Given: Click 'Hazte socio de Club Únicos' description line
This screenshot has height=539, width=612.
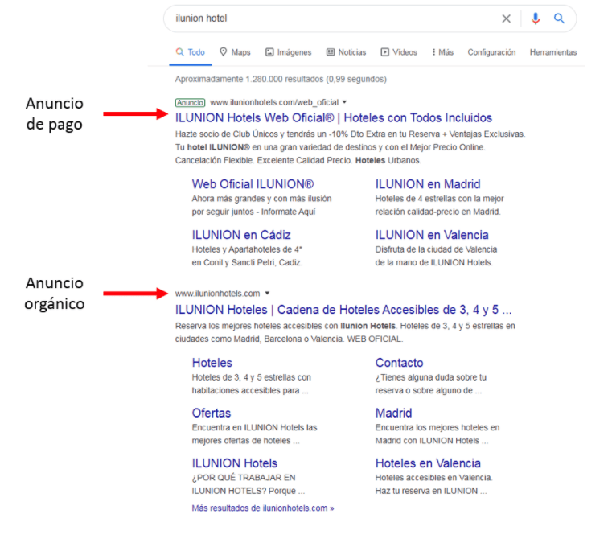Looking at the screenshot, I should (350, 134).
